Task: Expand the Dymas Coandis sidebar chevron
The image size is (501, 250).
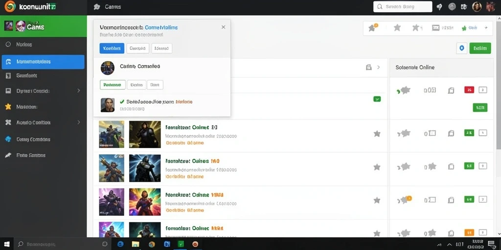Action: point(79,90)
